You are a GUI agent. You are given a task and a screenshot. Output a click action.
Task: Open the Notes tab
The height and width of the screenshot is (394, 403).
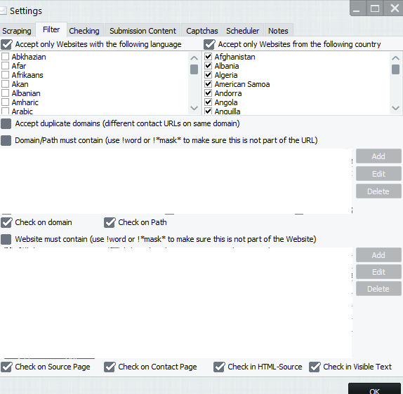[278, 31]
